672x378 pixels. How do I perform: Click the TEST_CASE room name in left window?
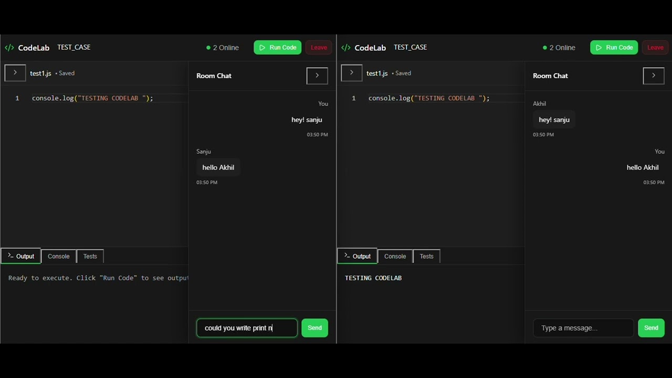74,47
